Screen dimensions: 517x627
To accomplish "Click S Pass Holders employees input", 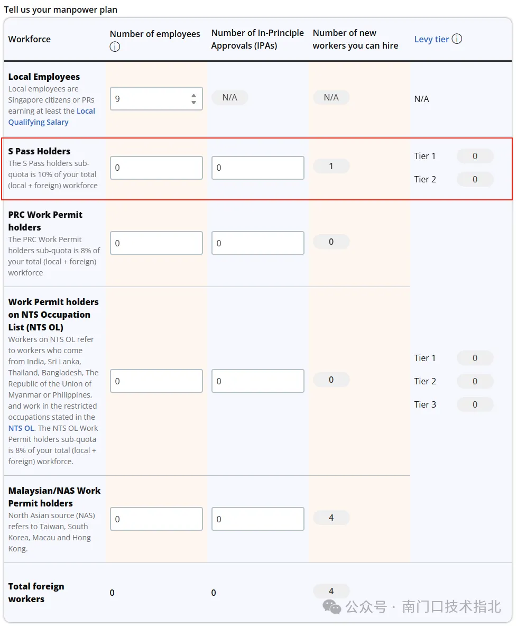I will [156, 168].
